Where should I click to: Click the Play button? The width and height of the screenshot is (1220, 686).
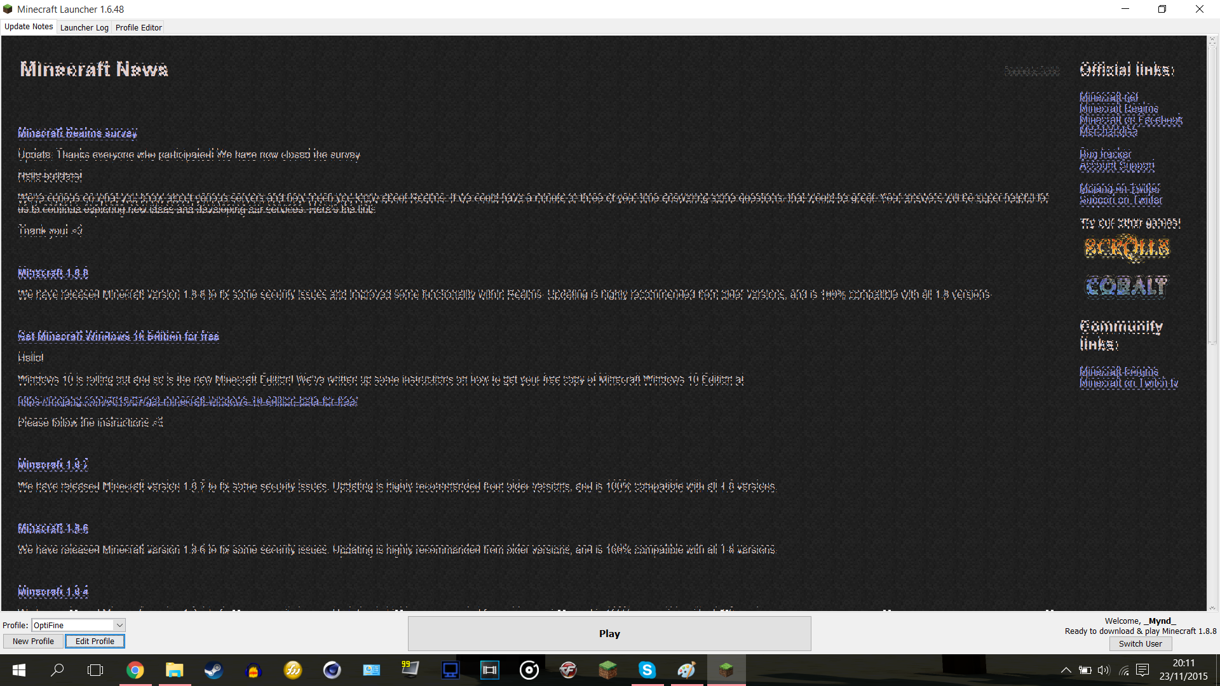pos(609,633)
